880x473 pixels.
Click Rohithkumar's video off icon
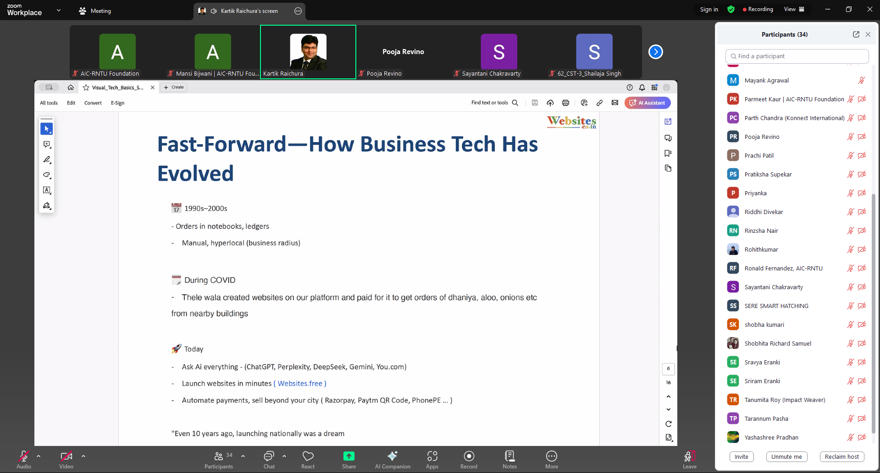[x=862, y=249]
